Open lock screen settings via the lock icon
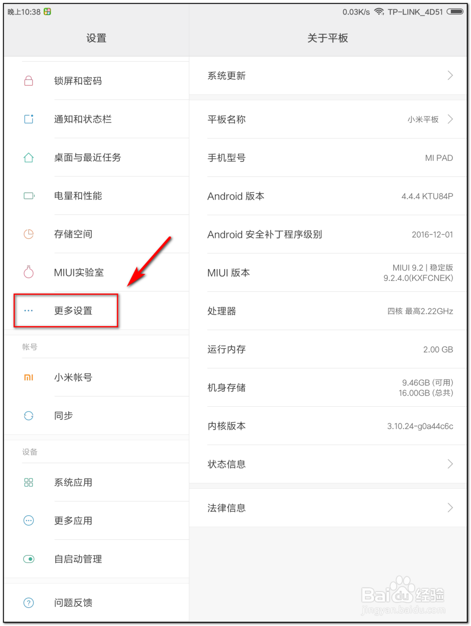This screenshot has height=626, width=471. tap(29, 81)
